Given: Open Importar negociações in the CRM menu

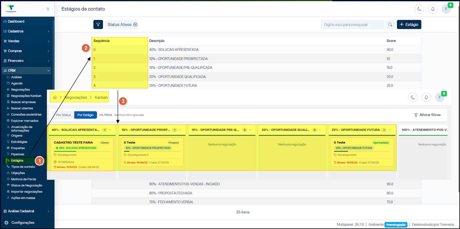Looking at the screenshot, I should point(27,192).
